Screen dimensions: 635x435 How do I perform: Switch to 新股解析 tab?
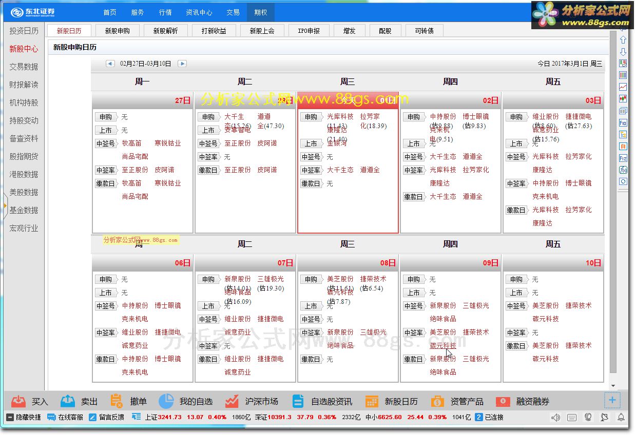tap(166, 31)
